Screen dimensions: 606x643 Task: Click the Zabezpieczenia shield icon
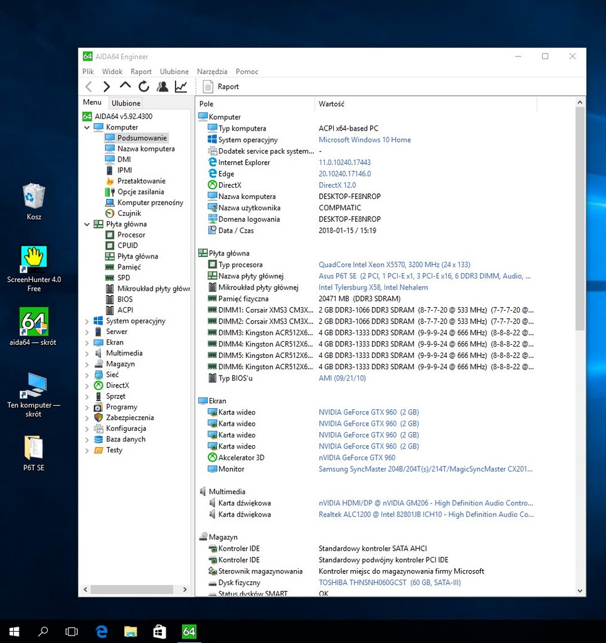[98, 418]
